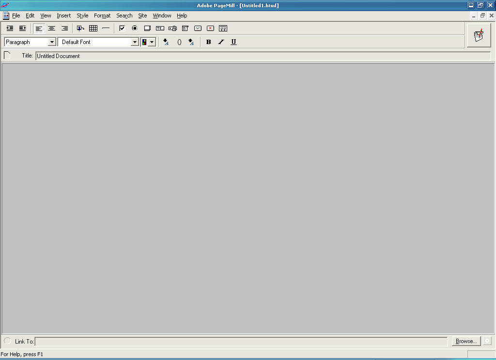Right-align text using the toolbar icon
The image size is (496, 360).
(64, 29)
